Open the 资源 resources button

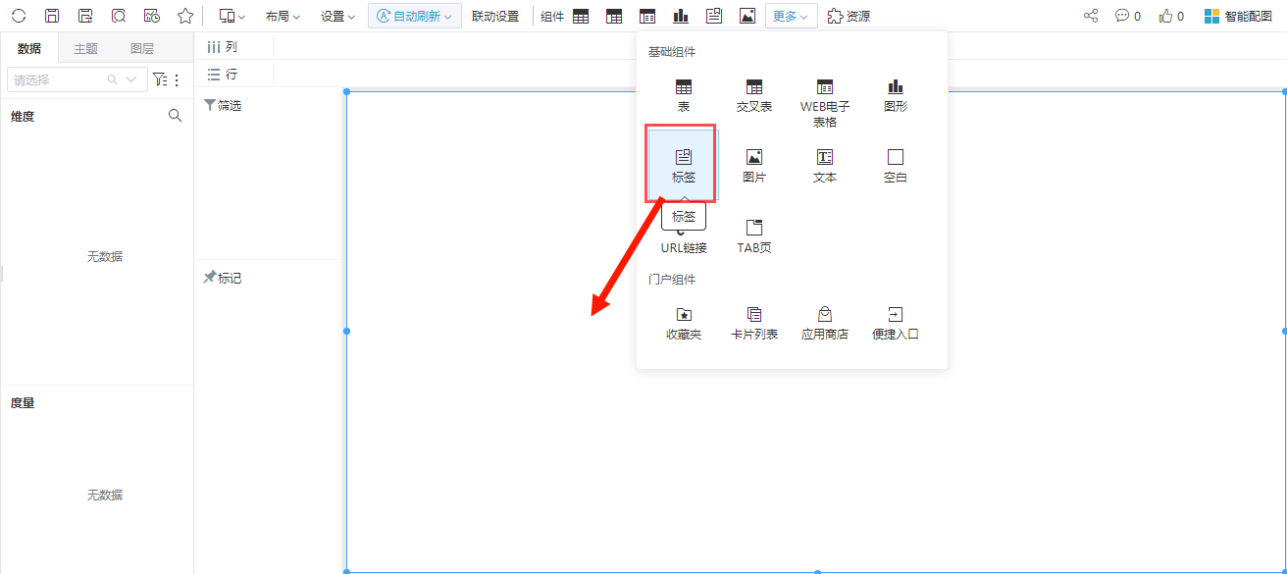(849, 16)
